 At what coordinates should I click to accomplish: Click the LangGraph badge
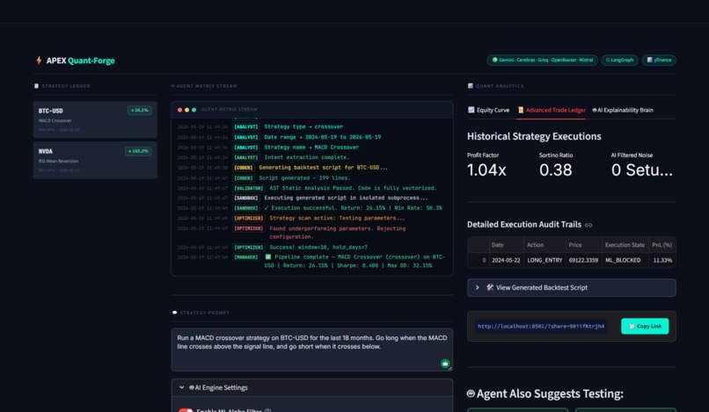point(620,60)
